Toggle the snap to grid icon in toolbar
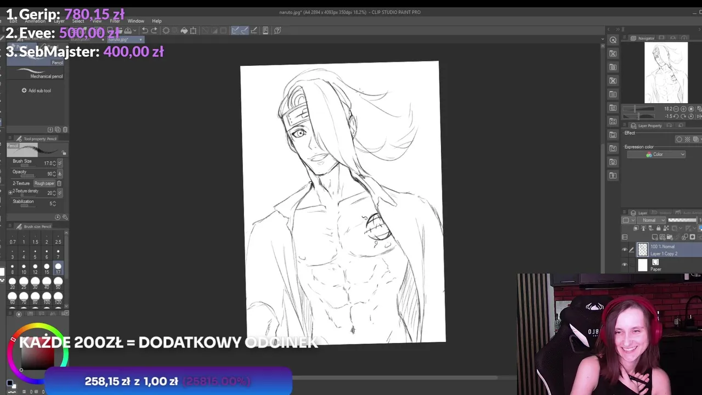Viewport: 702px width, 395px height. pos(254,31)
